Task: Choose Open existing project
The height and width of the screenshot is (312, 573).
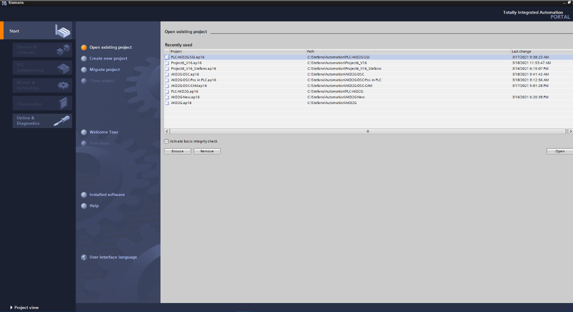Action: (x=111, y=48)
